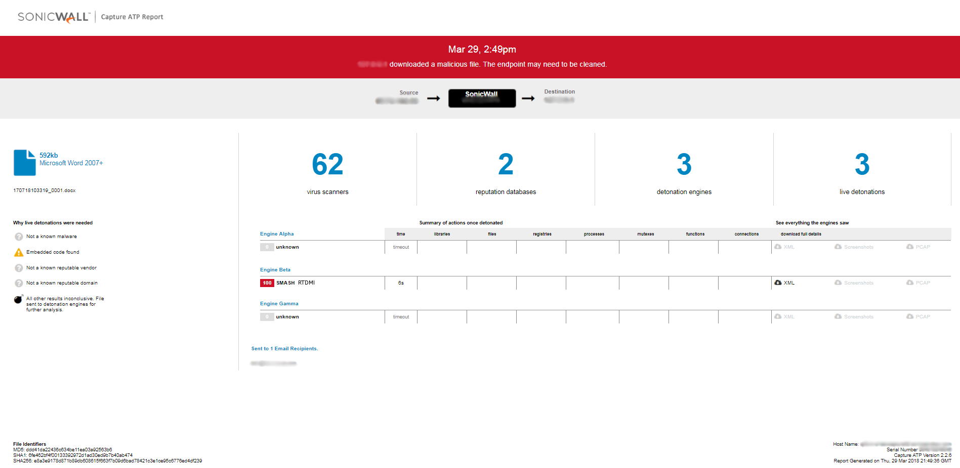Click the Engine Gamma PCAP cloud icon
The height and width of the screenshot is (468, 960).
tap(910, 316)
